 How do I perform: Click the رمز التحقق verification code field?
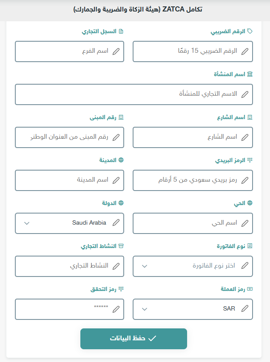click(x=70, y=309)
